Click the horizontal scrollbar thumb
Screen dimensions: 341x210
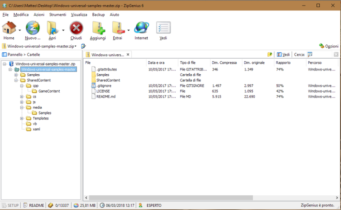tap(171, 198)
